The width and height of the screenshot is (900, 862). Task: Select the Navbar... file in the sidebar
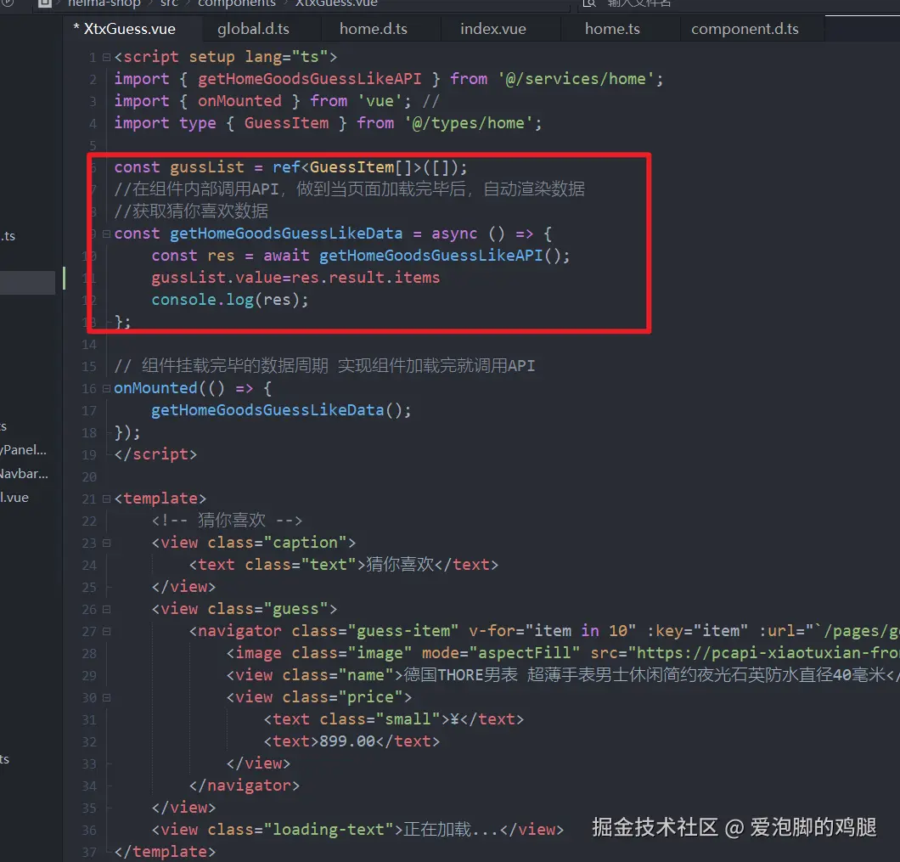(24, 474)
